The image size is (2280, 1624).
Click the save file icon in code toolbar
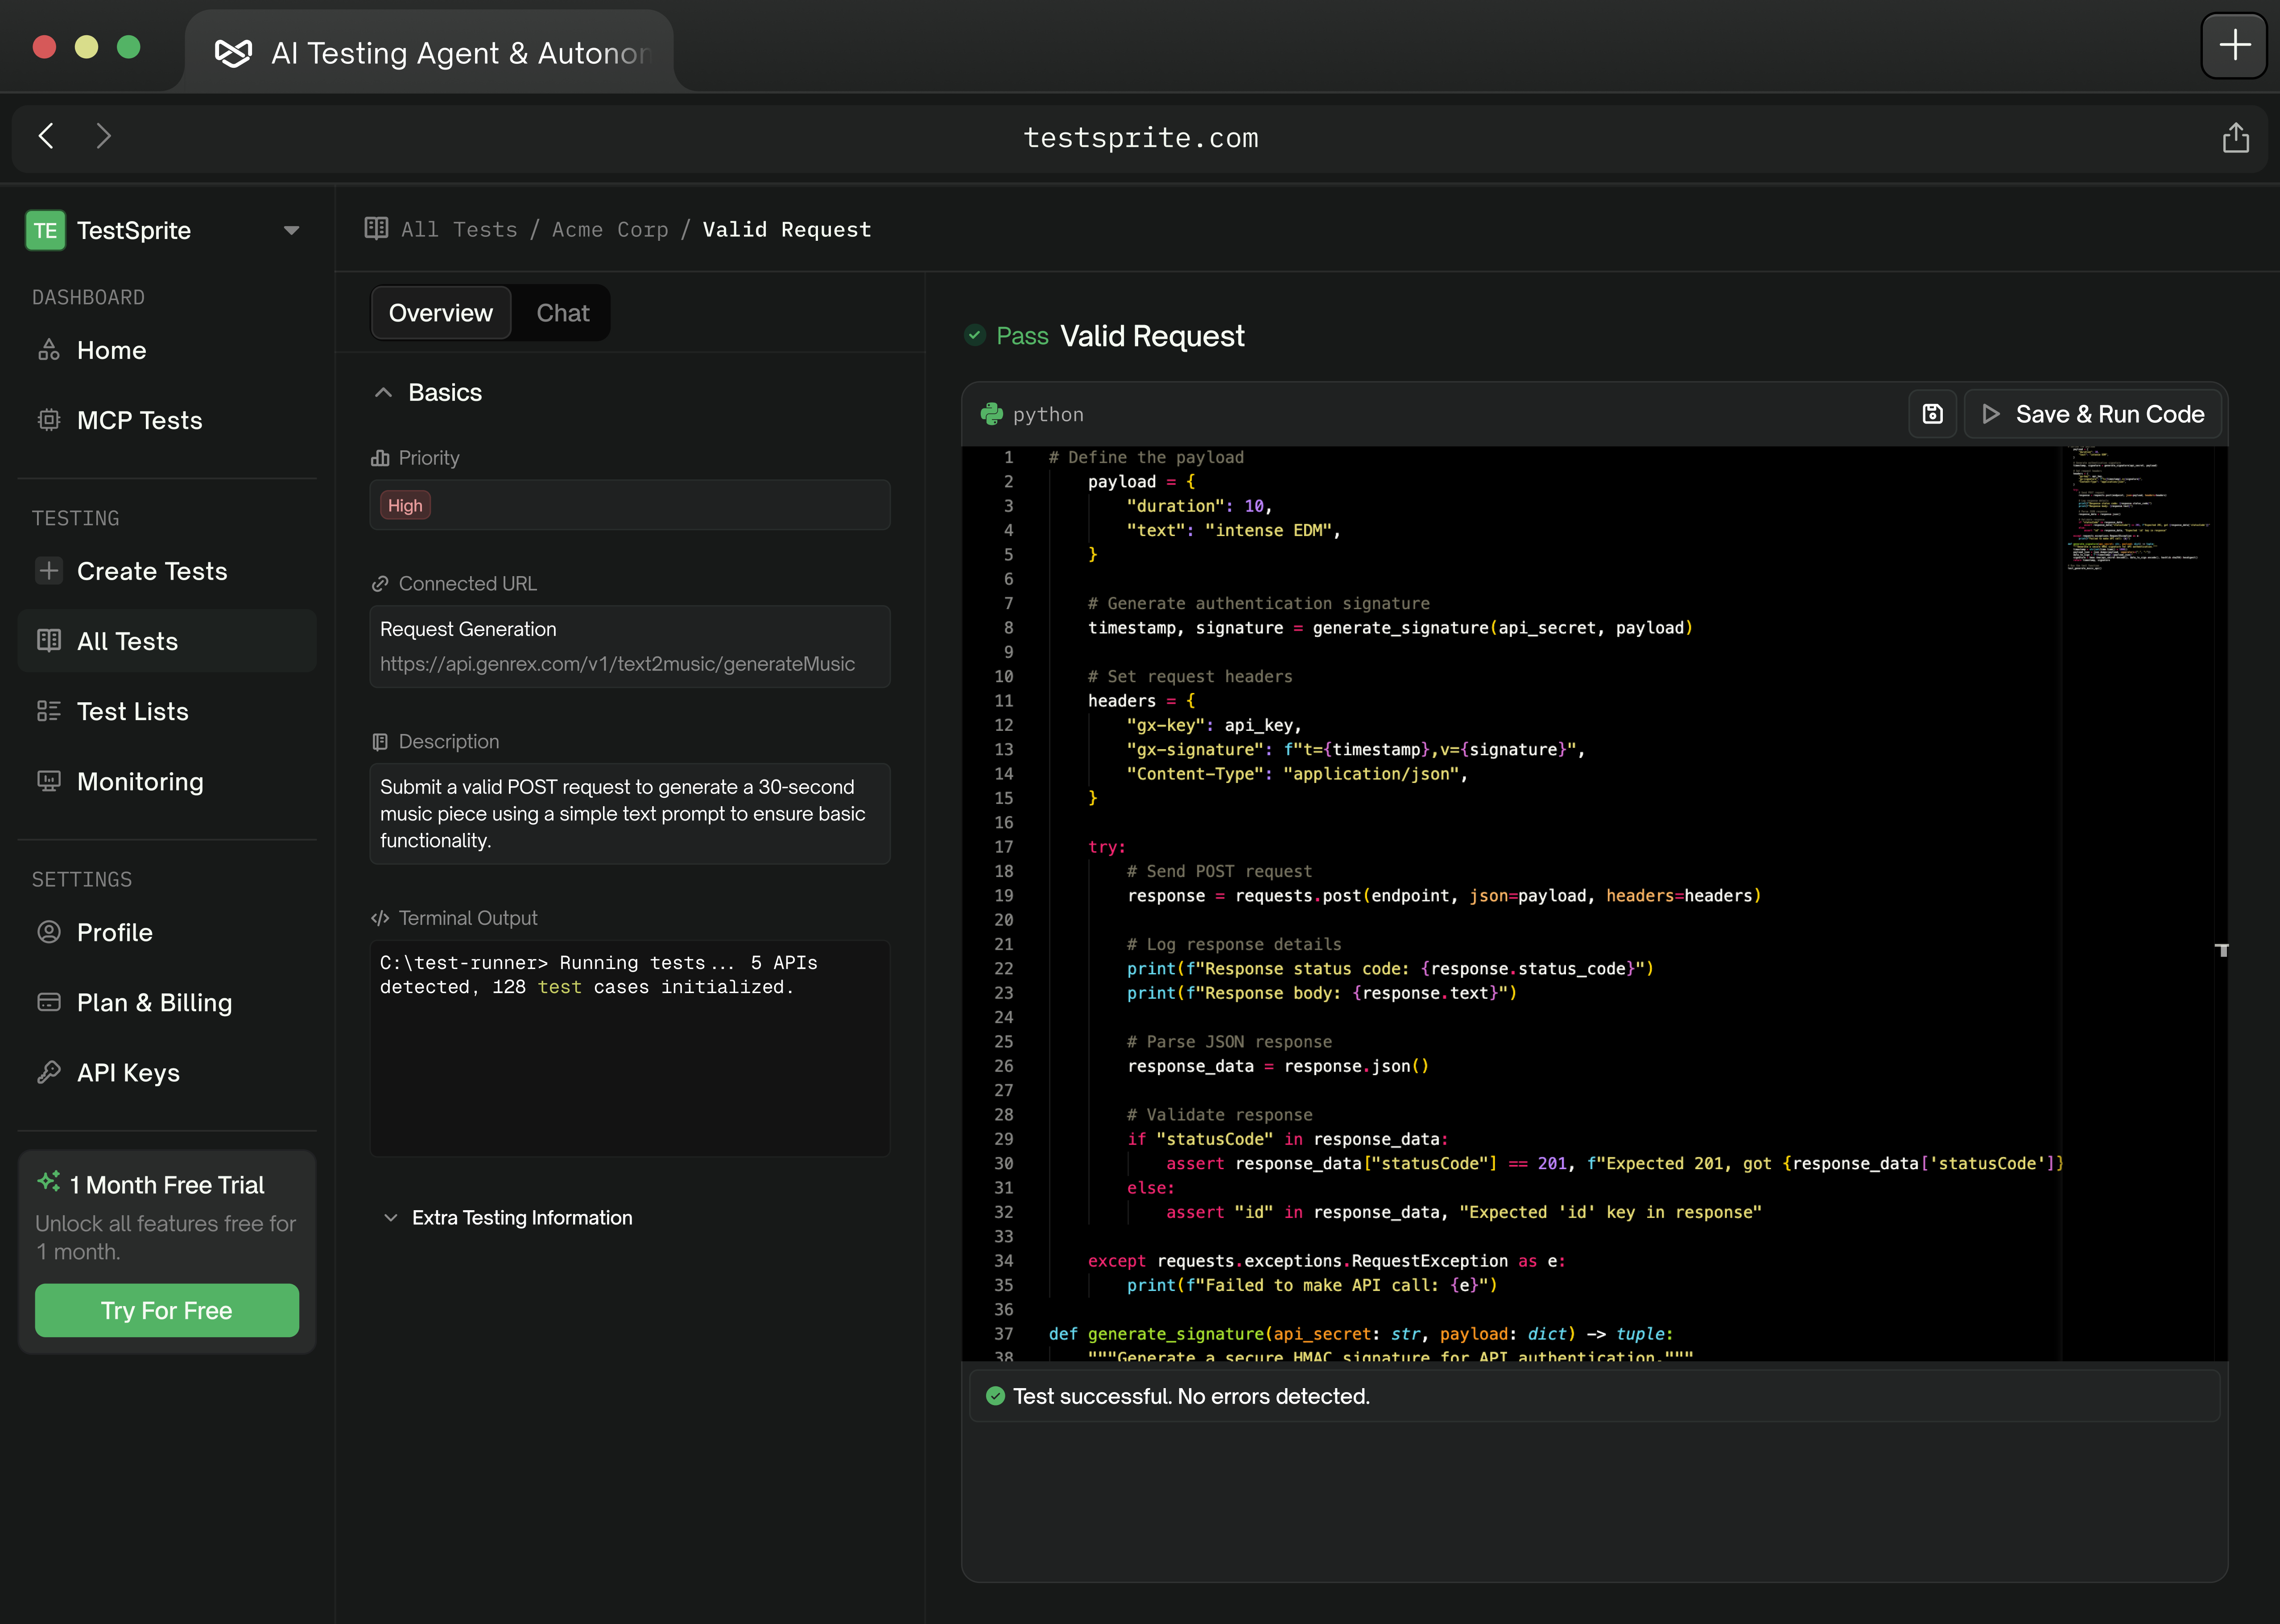1932,414
